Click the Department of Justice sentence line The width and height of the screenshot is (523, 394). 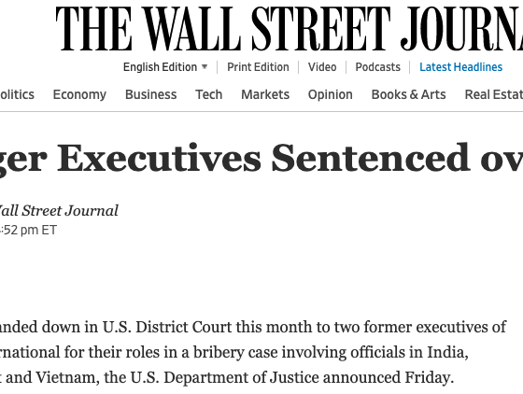[227, 378]
